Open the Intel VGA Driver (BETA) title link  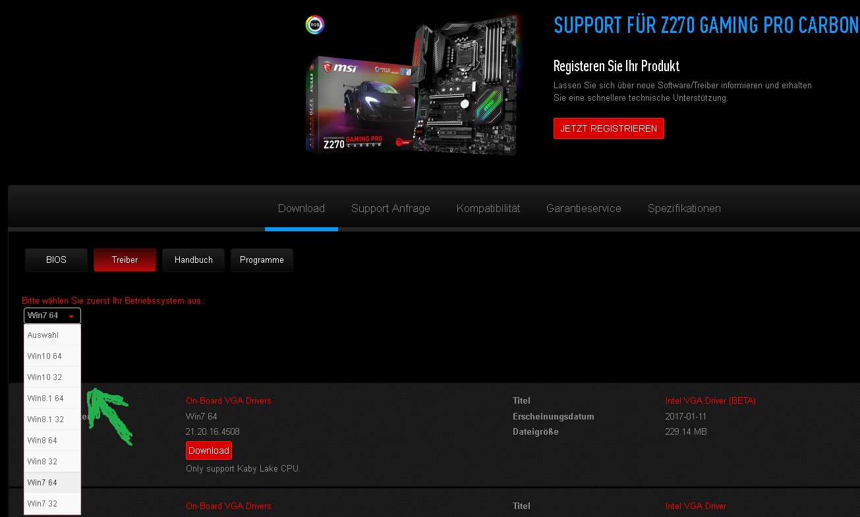[x=710, y=400]
